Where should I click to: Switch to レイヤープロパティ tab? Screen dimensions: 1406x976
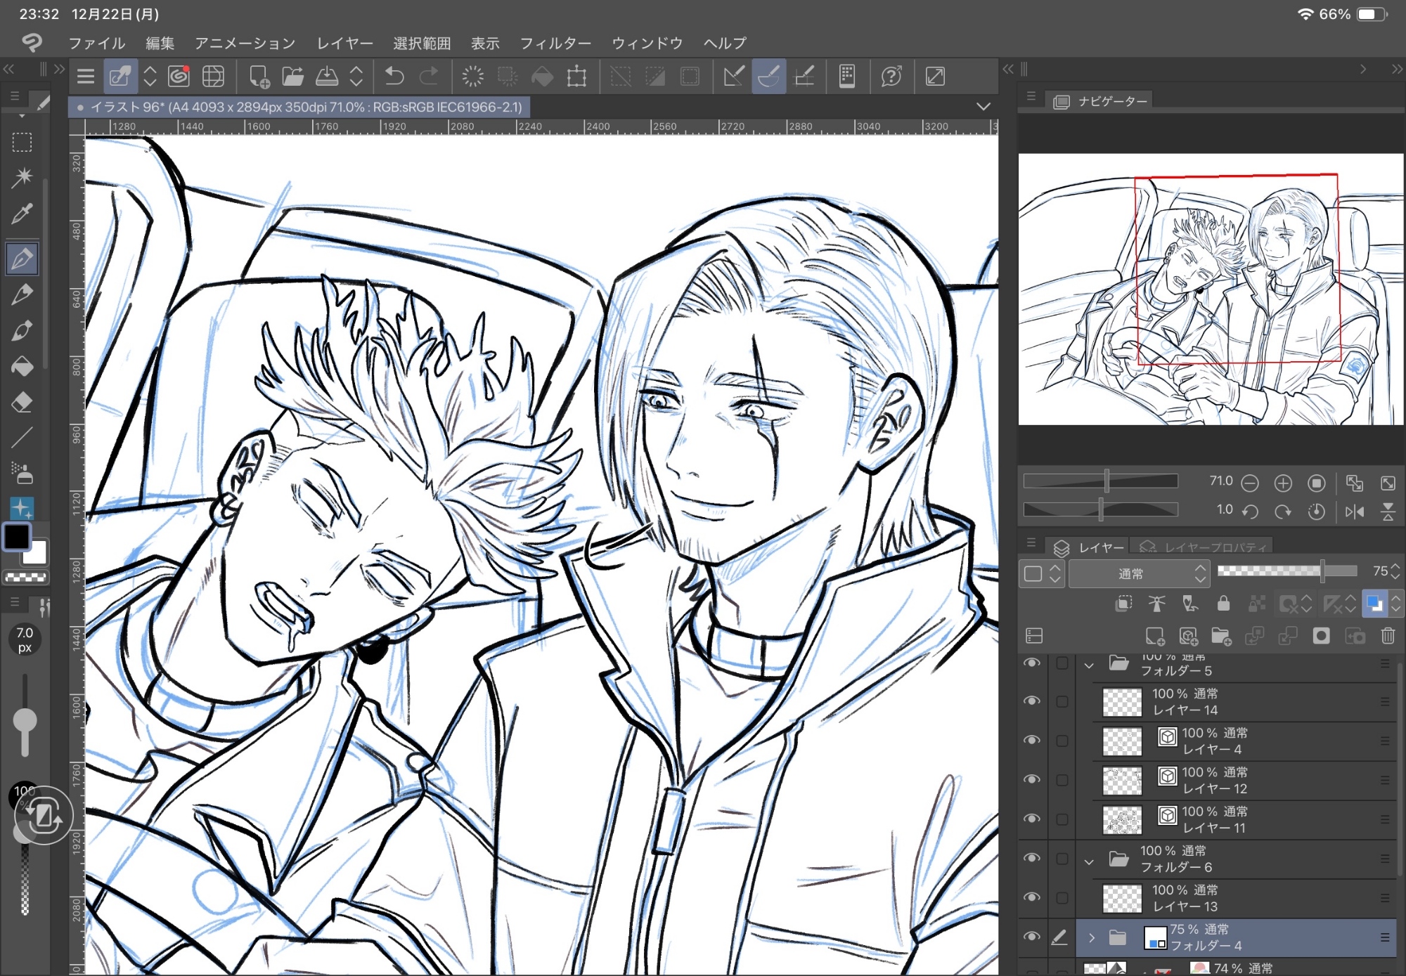(x=1206, y=547)
